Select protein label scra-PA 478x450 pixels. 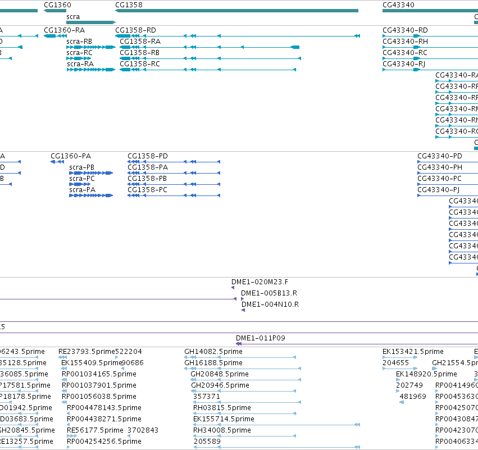[x=83, y=190]
